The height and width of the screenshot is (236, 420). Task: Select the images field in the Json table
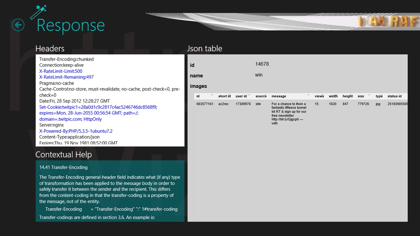click(198, 86)
